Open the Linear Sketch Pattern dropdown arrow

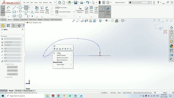click(74, 12)
